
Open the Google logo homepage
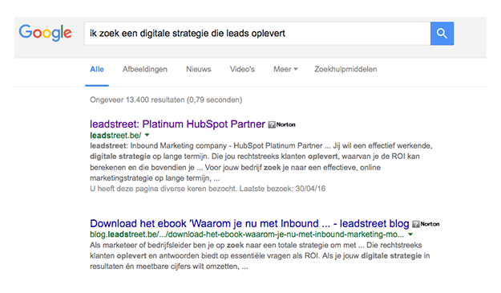45,33
